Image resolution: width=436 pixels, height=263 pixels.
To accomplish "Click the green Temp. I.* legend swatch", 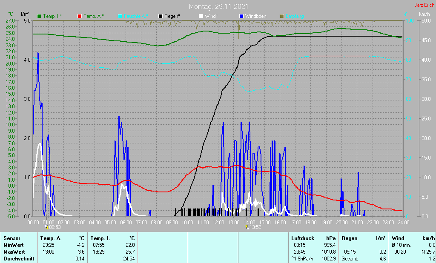I will pyautogui.click(x=39, y=16).
